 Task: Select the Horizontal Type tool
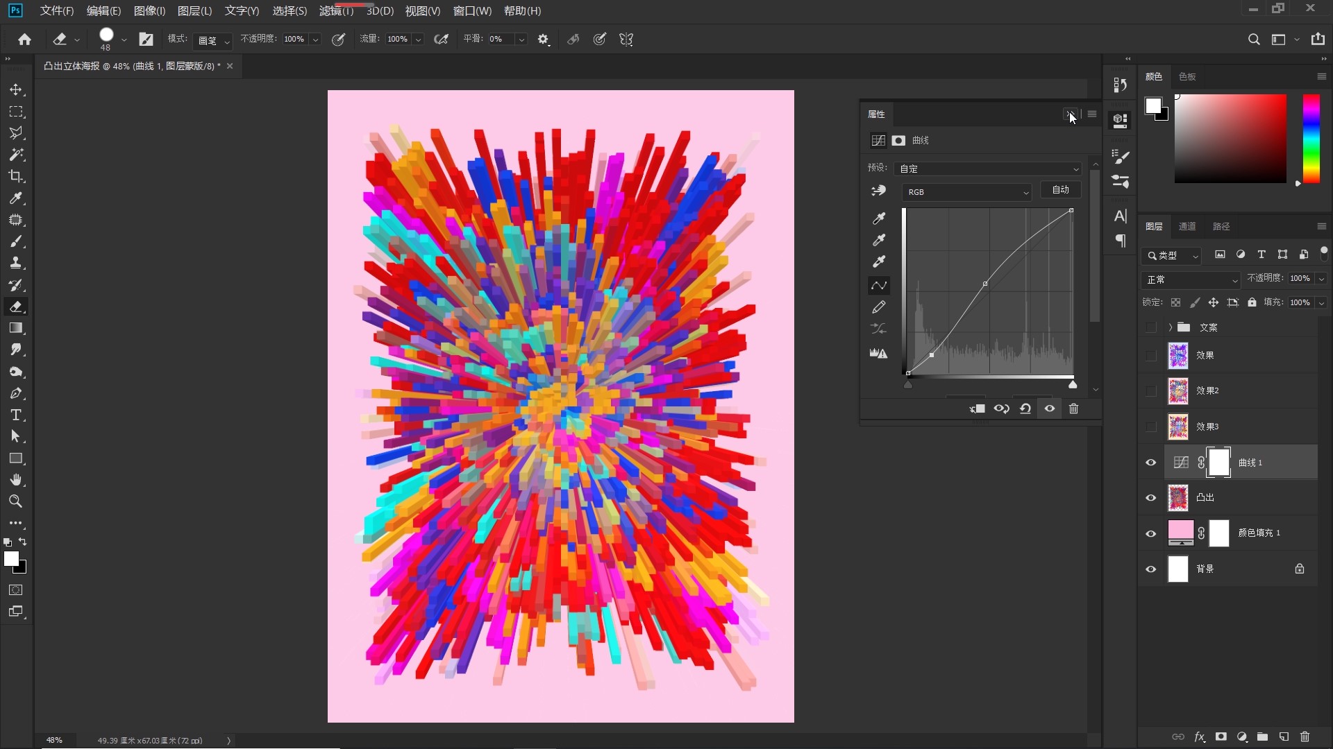[x=16, y=415]
